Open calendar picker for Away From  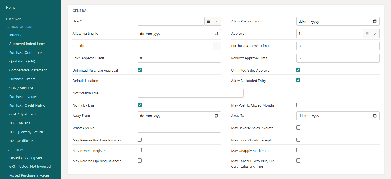(216, 116)
